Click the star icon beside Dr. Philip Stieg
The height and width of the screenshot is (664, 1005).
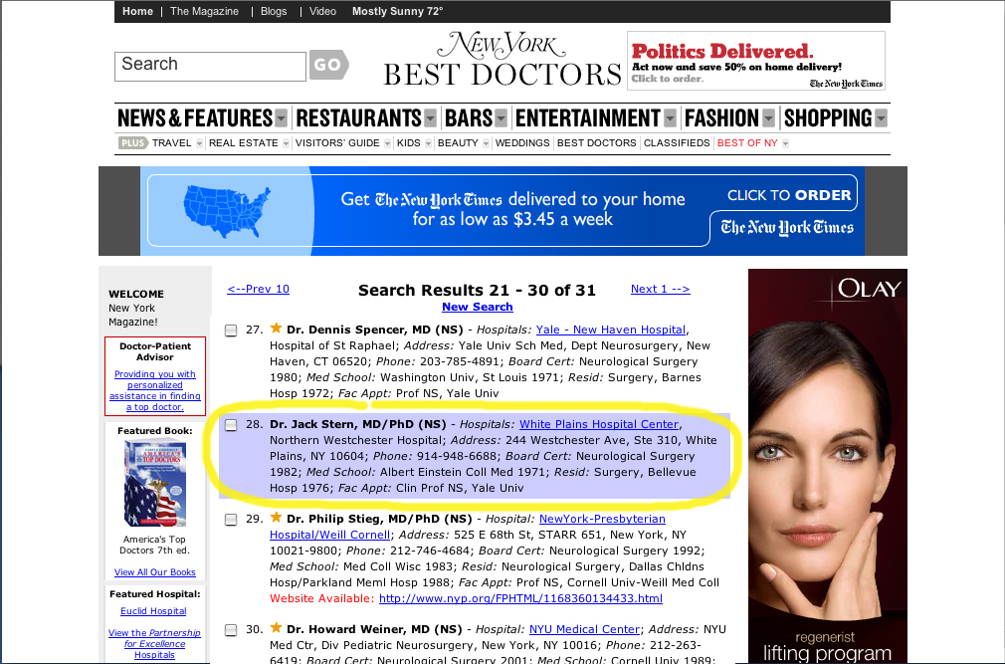coord(277,518)
